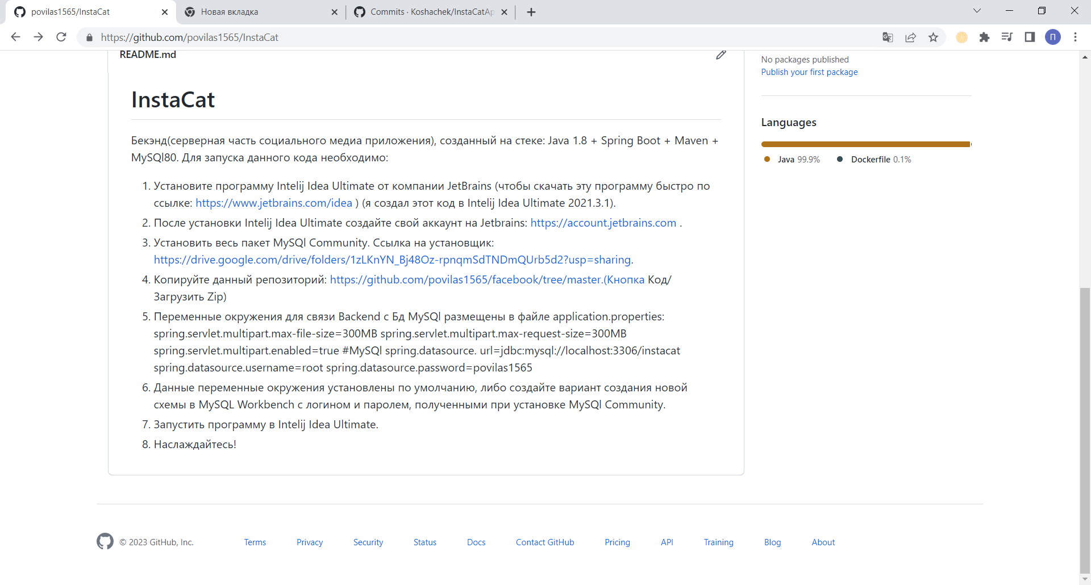Screen dimensions: 1091x585
Task: Click the GitHub logo in the footer
Action: pos(105,541)
